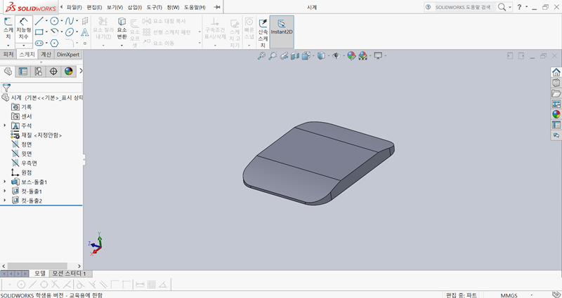Open the 삽입(I) menu
This screenshot has height=298, width=562.
click(x=135, y=7)
